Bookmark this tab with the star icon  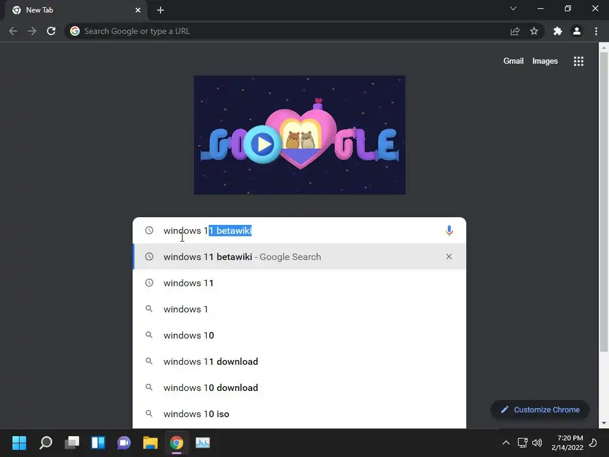click(534, 31)
